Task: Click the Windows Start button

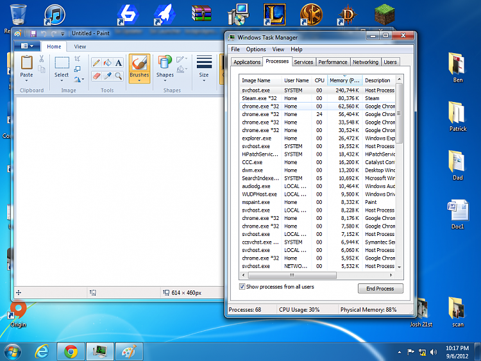Action: point(13,351)
